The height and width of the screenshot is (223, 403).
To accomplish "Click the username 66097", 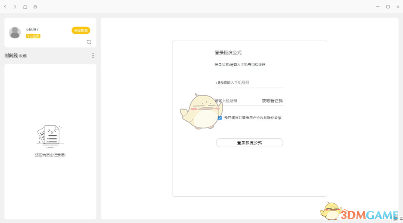I will [x=32, y=30].
